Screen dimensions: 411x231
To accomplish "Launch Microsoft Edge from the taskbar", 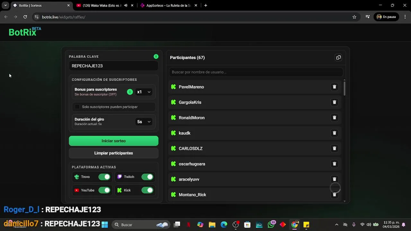I will [x=224, y=225].
